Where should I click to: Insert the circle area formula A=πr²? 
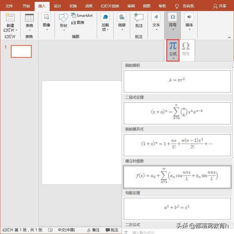(x=177, y=81)
